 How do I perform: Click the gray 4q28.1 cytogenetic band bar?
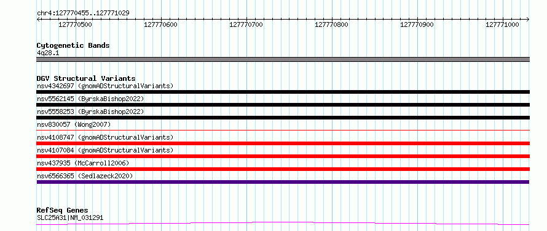pyautogui.click(x=283, y=59)
